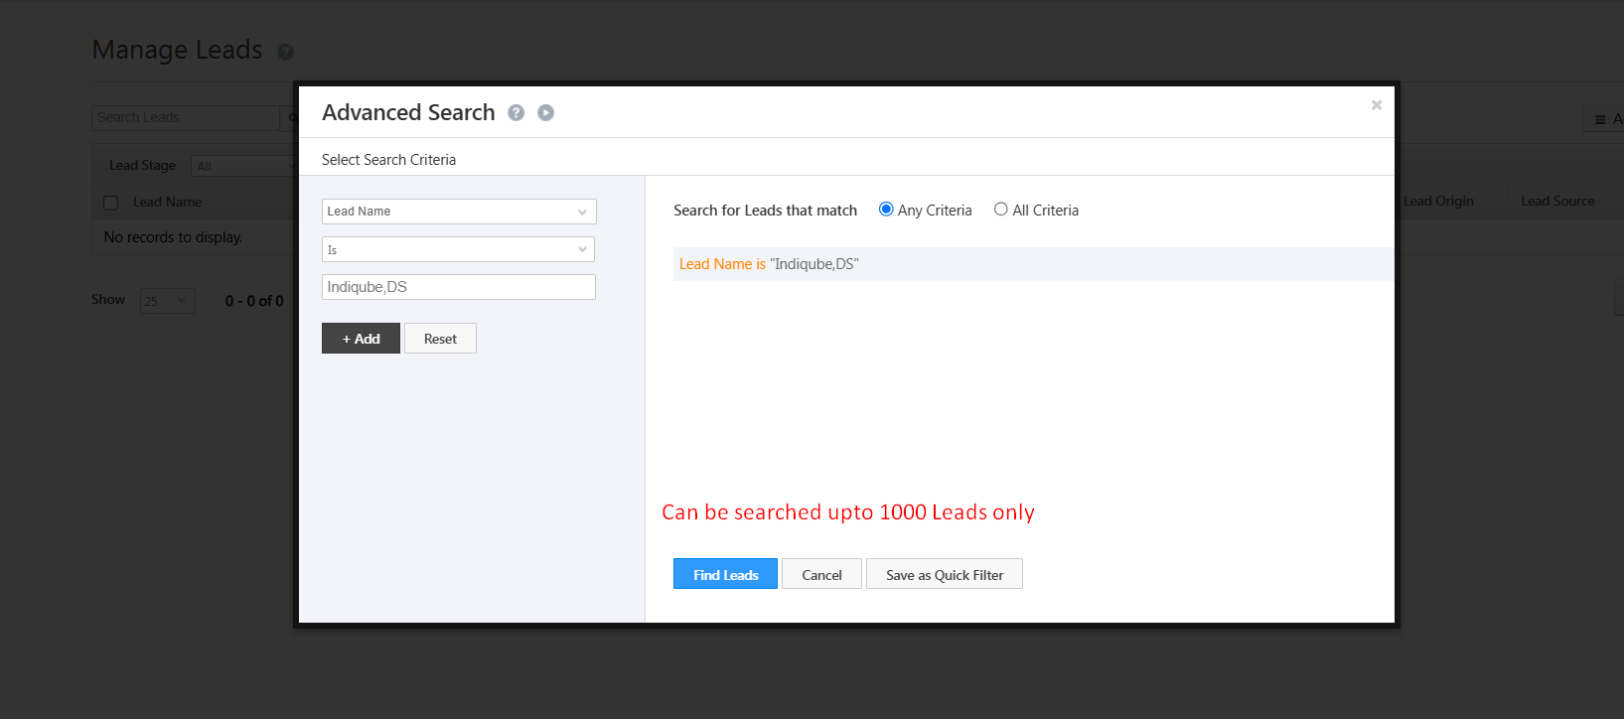The image size is (1624, 719).
Task: Click Save as Quick Filter
Action: point(944,574)
